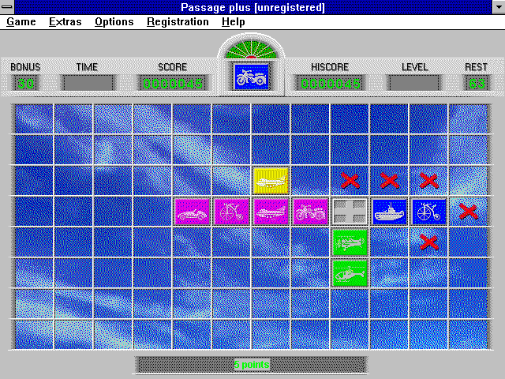Open the Registration menu
The image size is (505, 379).
(178, 21)
